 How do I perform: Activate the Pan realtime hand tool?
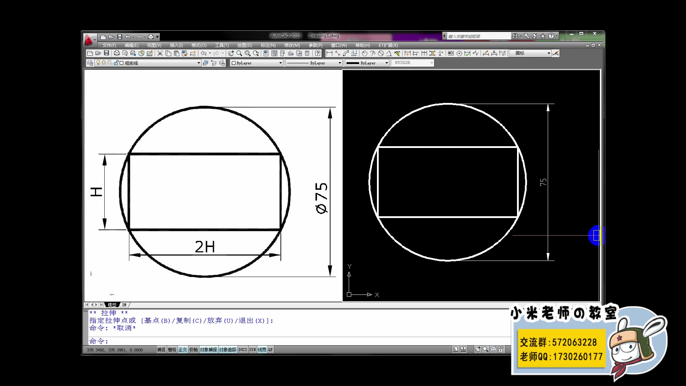click(x=231, y=53)
